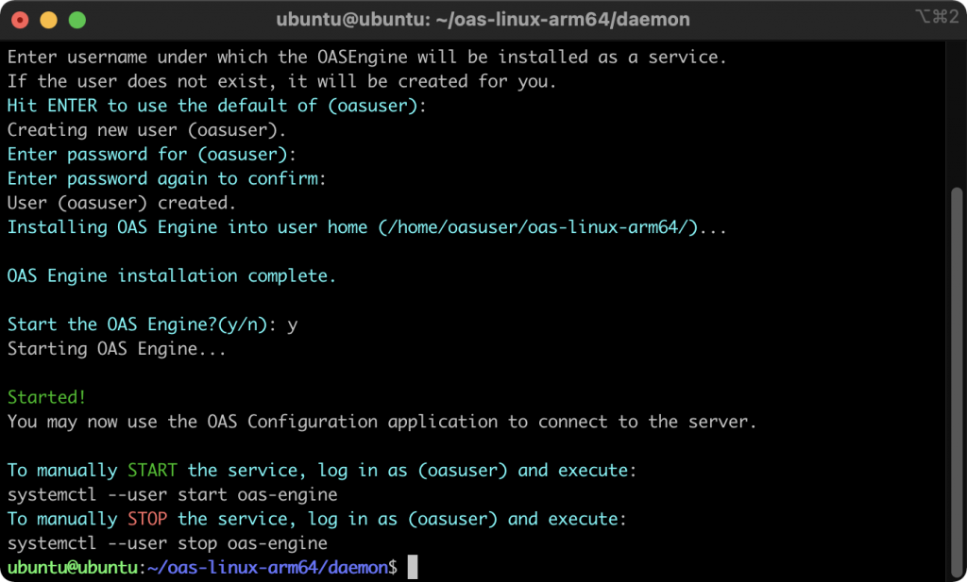The width and height of the screenshot is (967, 582).
Task: Click the "Start the OAS Engine?(y/n)" prompt line
Action: tap(142, 324)
